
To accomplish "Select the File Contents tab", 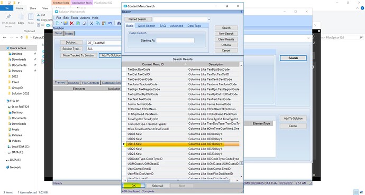I will click(x=90, y=83).
